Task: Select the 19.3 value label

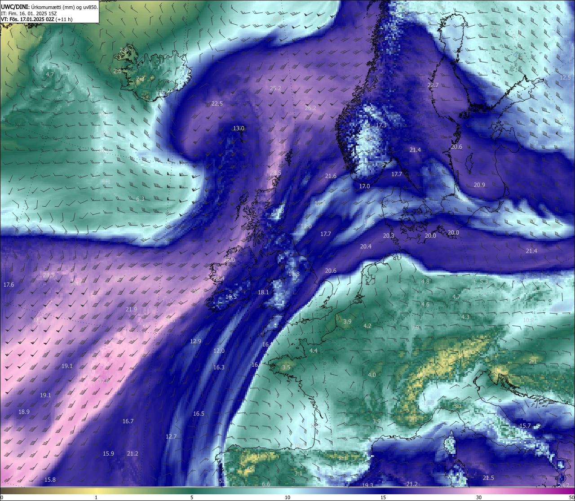Action: (x=367, y=485)
